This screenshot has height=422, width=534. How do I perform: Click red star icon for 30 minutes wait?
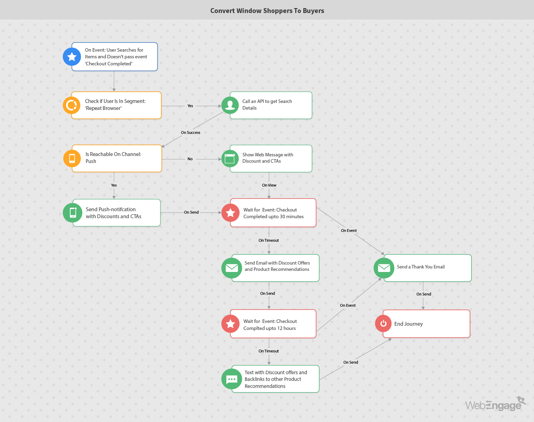pyautogui.click(x=230, y=213)
